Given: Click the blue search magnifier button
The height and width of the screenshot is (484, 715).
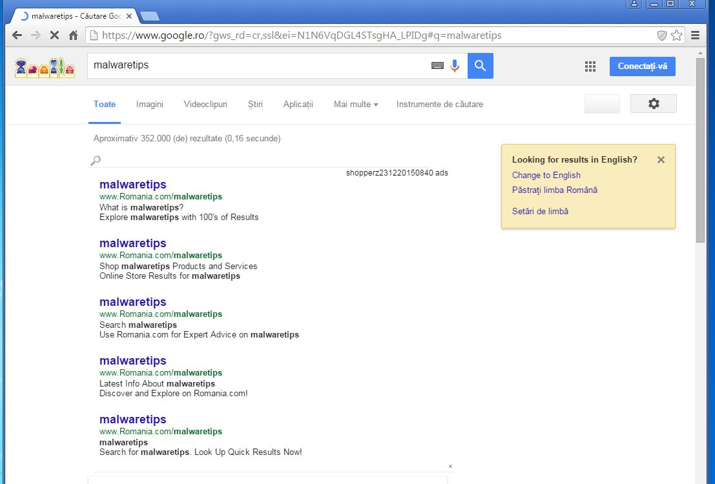Looking at the screenshot, I should tap(480, 66).
